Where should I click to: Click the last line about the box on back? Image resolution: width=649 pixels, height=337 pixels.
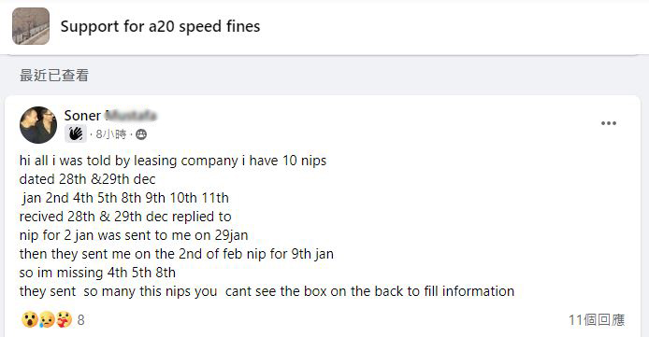coord(267,291)
